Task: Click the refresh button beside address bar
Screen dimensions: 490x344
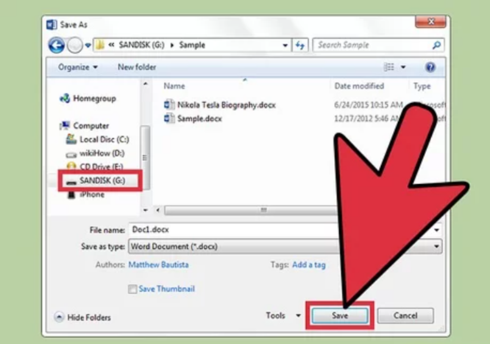Action: [300, 46]
